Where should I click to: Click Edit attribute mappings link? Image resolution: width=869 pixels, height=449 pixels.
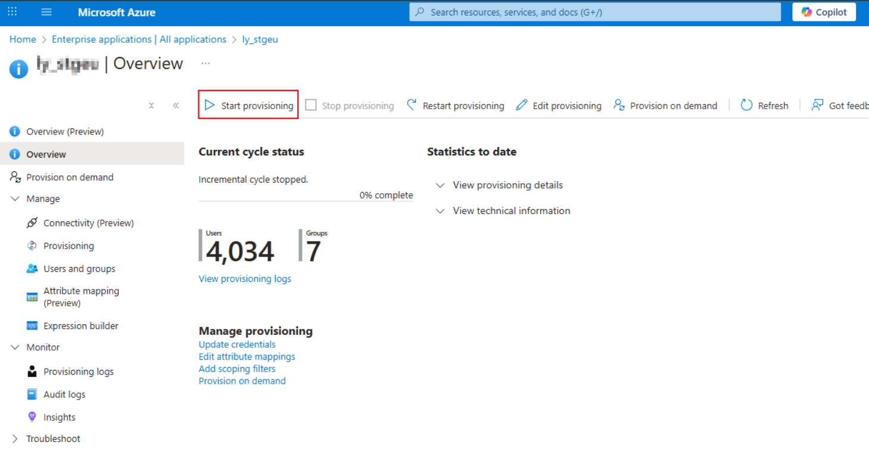point(247,356)
